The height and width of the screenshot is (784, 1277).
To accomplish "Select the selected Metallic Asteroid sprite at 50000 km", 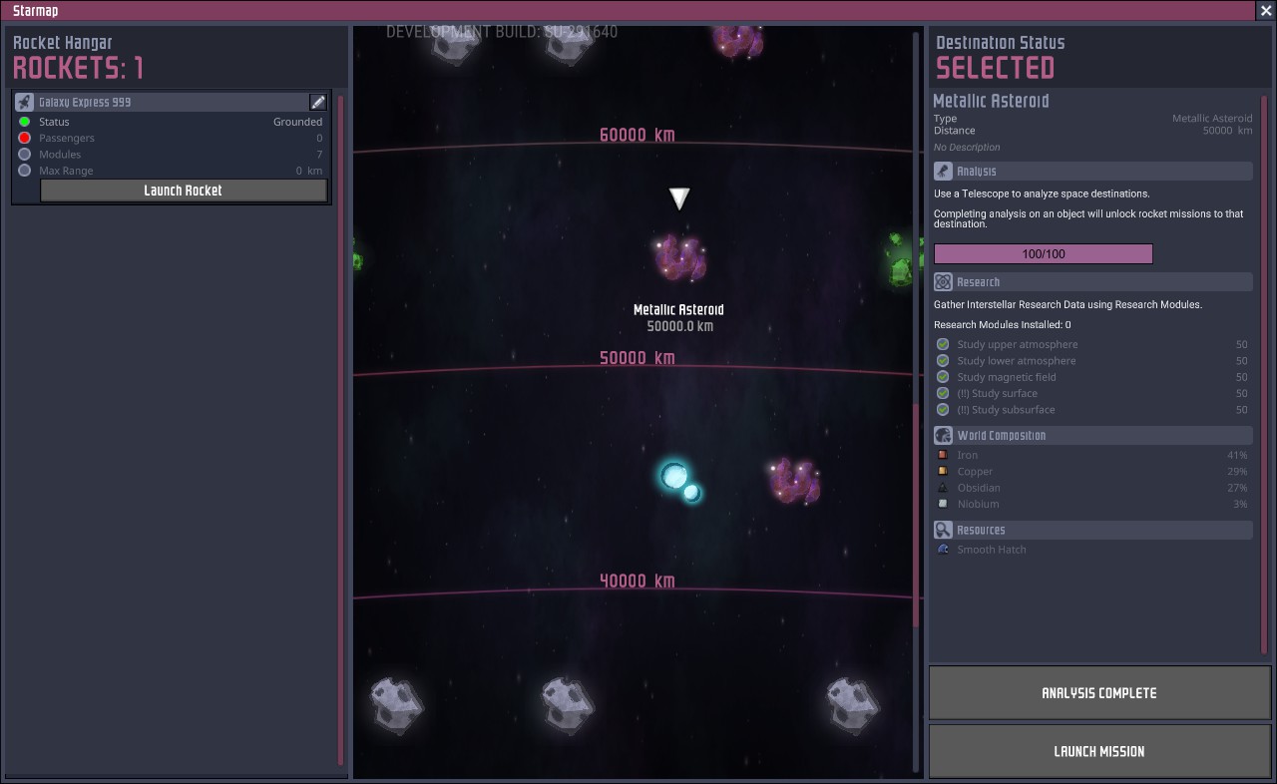I will click(x=680, y=257).
